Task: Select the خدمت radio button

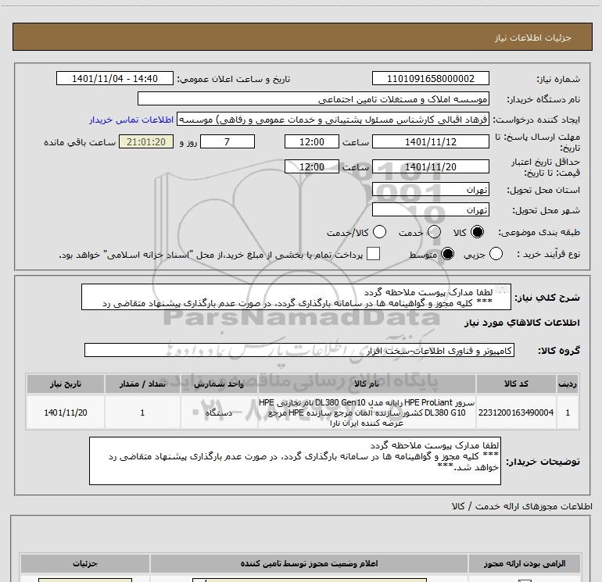Action: click(434, 232)
